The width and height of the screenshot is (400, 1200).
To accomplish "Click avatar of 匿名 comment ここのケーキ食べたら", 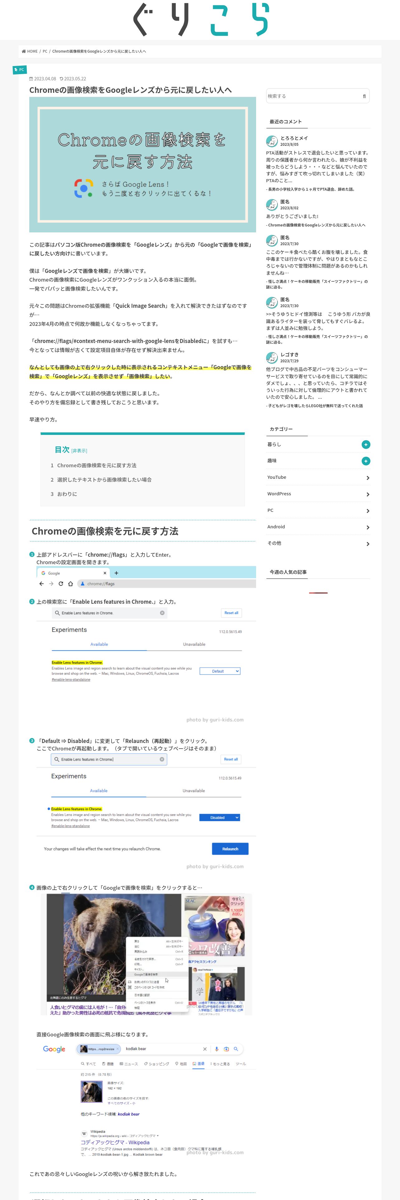I will pyautogui.click(x=271, y=240).
